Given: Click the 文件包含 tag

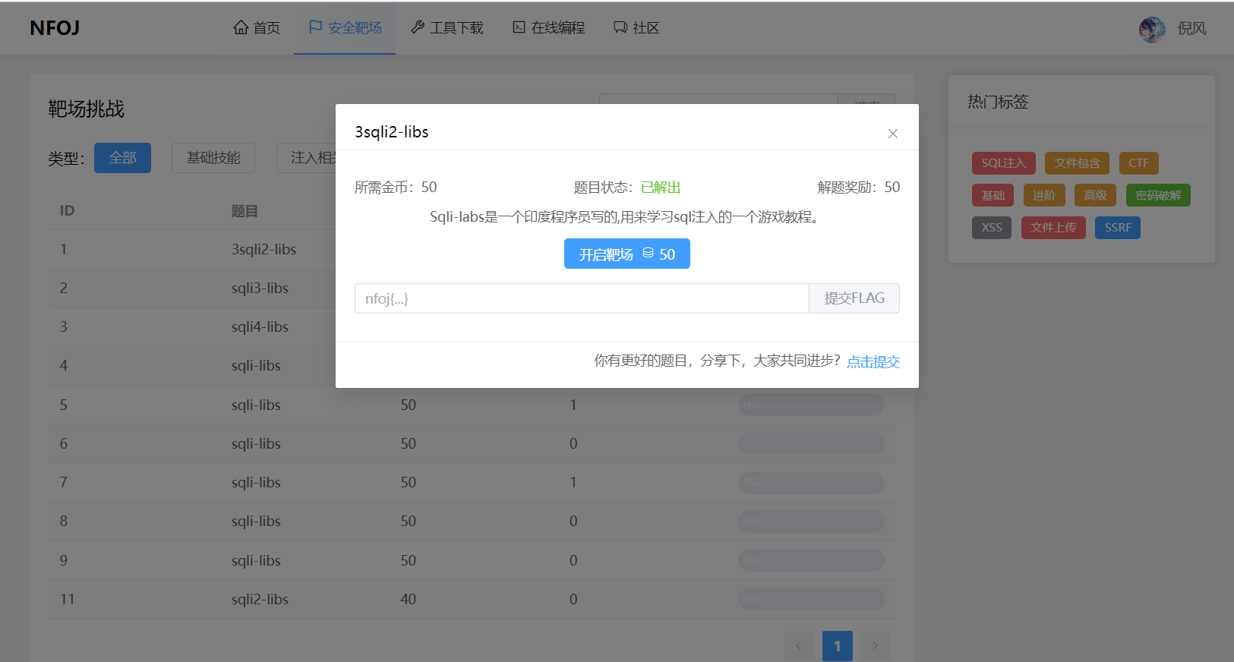Looking at the screenshot, I should point(1077,163).
